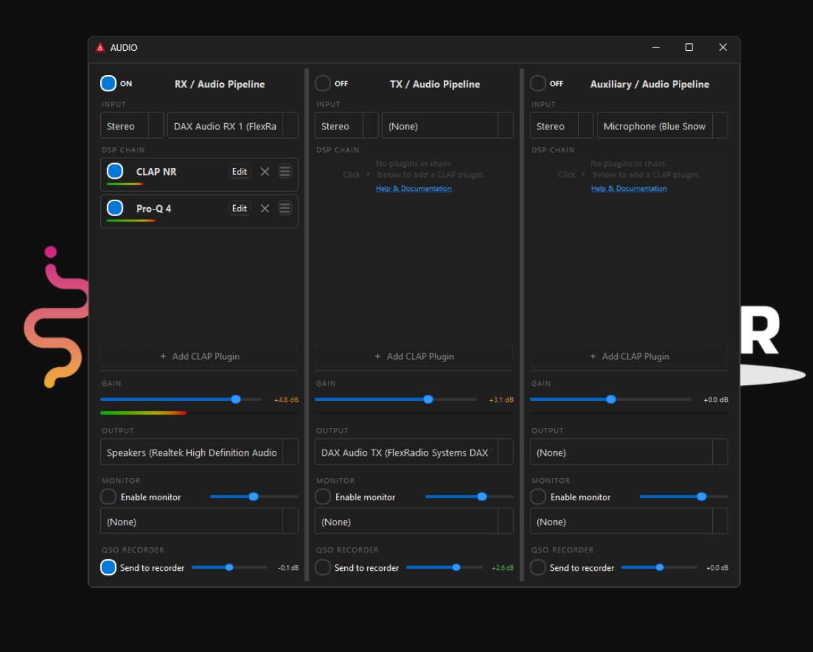Click the TX gain slider handle
813x652 pixels.
pyautogui.click(x=428, y=399)
